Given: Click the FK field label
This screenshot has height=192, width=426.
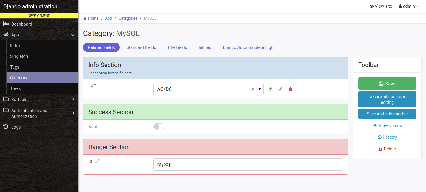Looking at the screenshot, I should 91,86.
